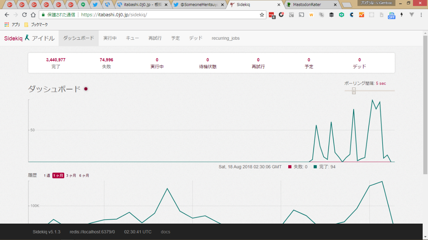The width and height of the screenshot is (428, 240).
Task: Switch history range to 6ヶ月
Action: [84, 176]
